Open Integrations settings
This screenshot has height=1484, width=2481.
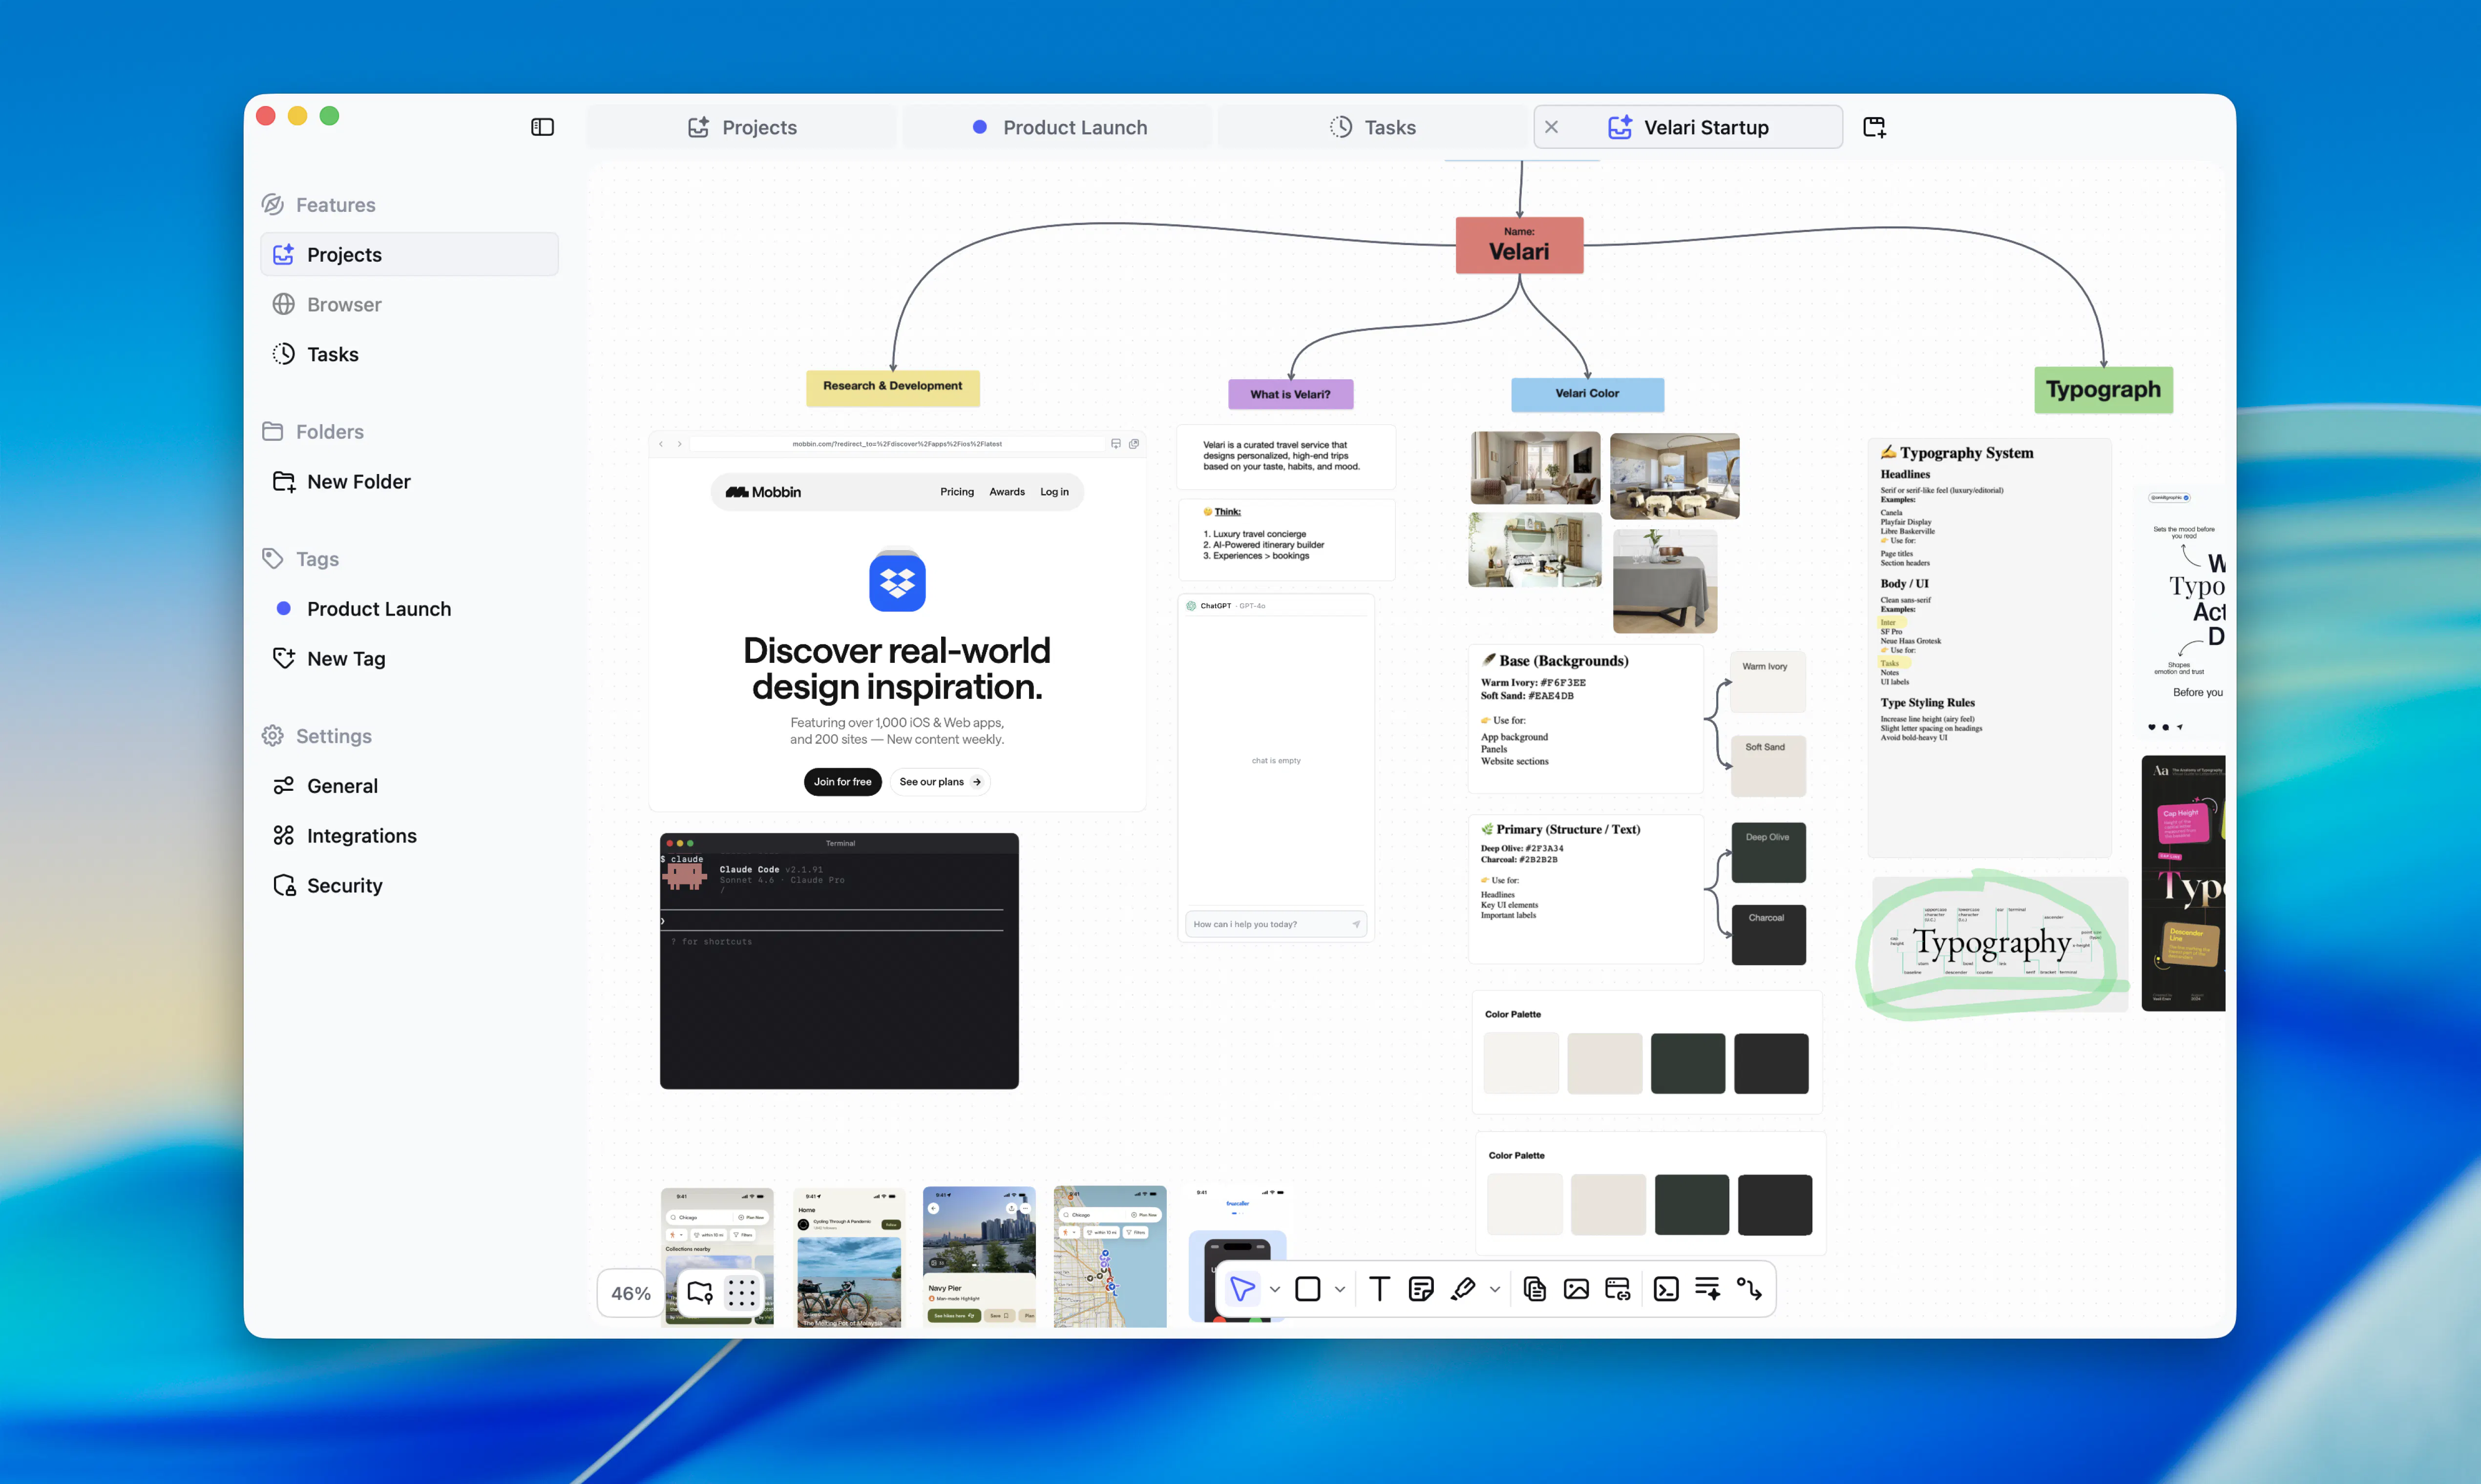[409, 835]
